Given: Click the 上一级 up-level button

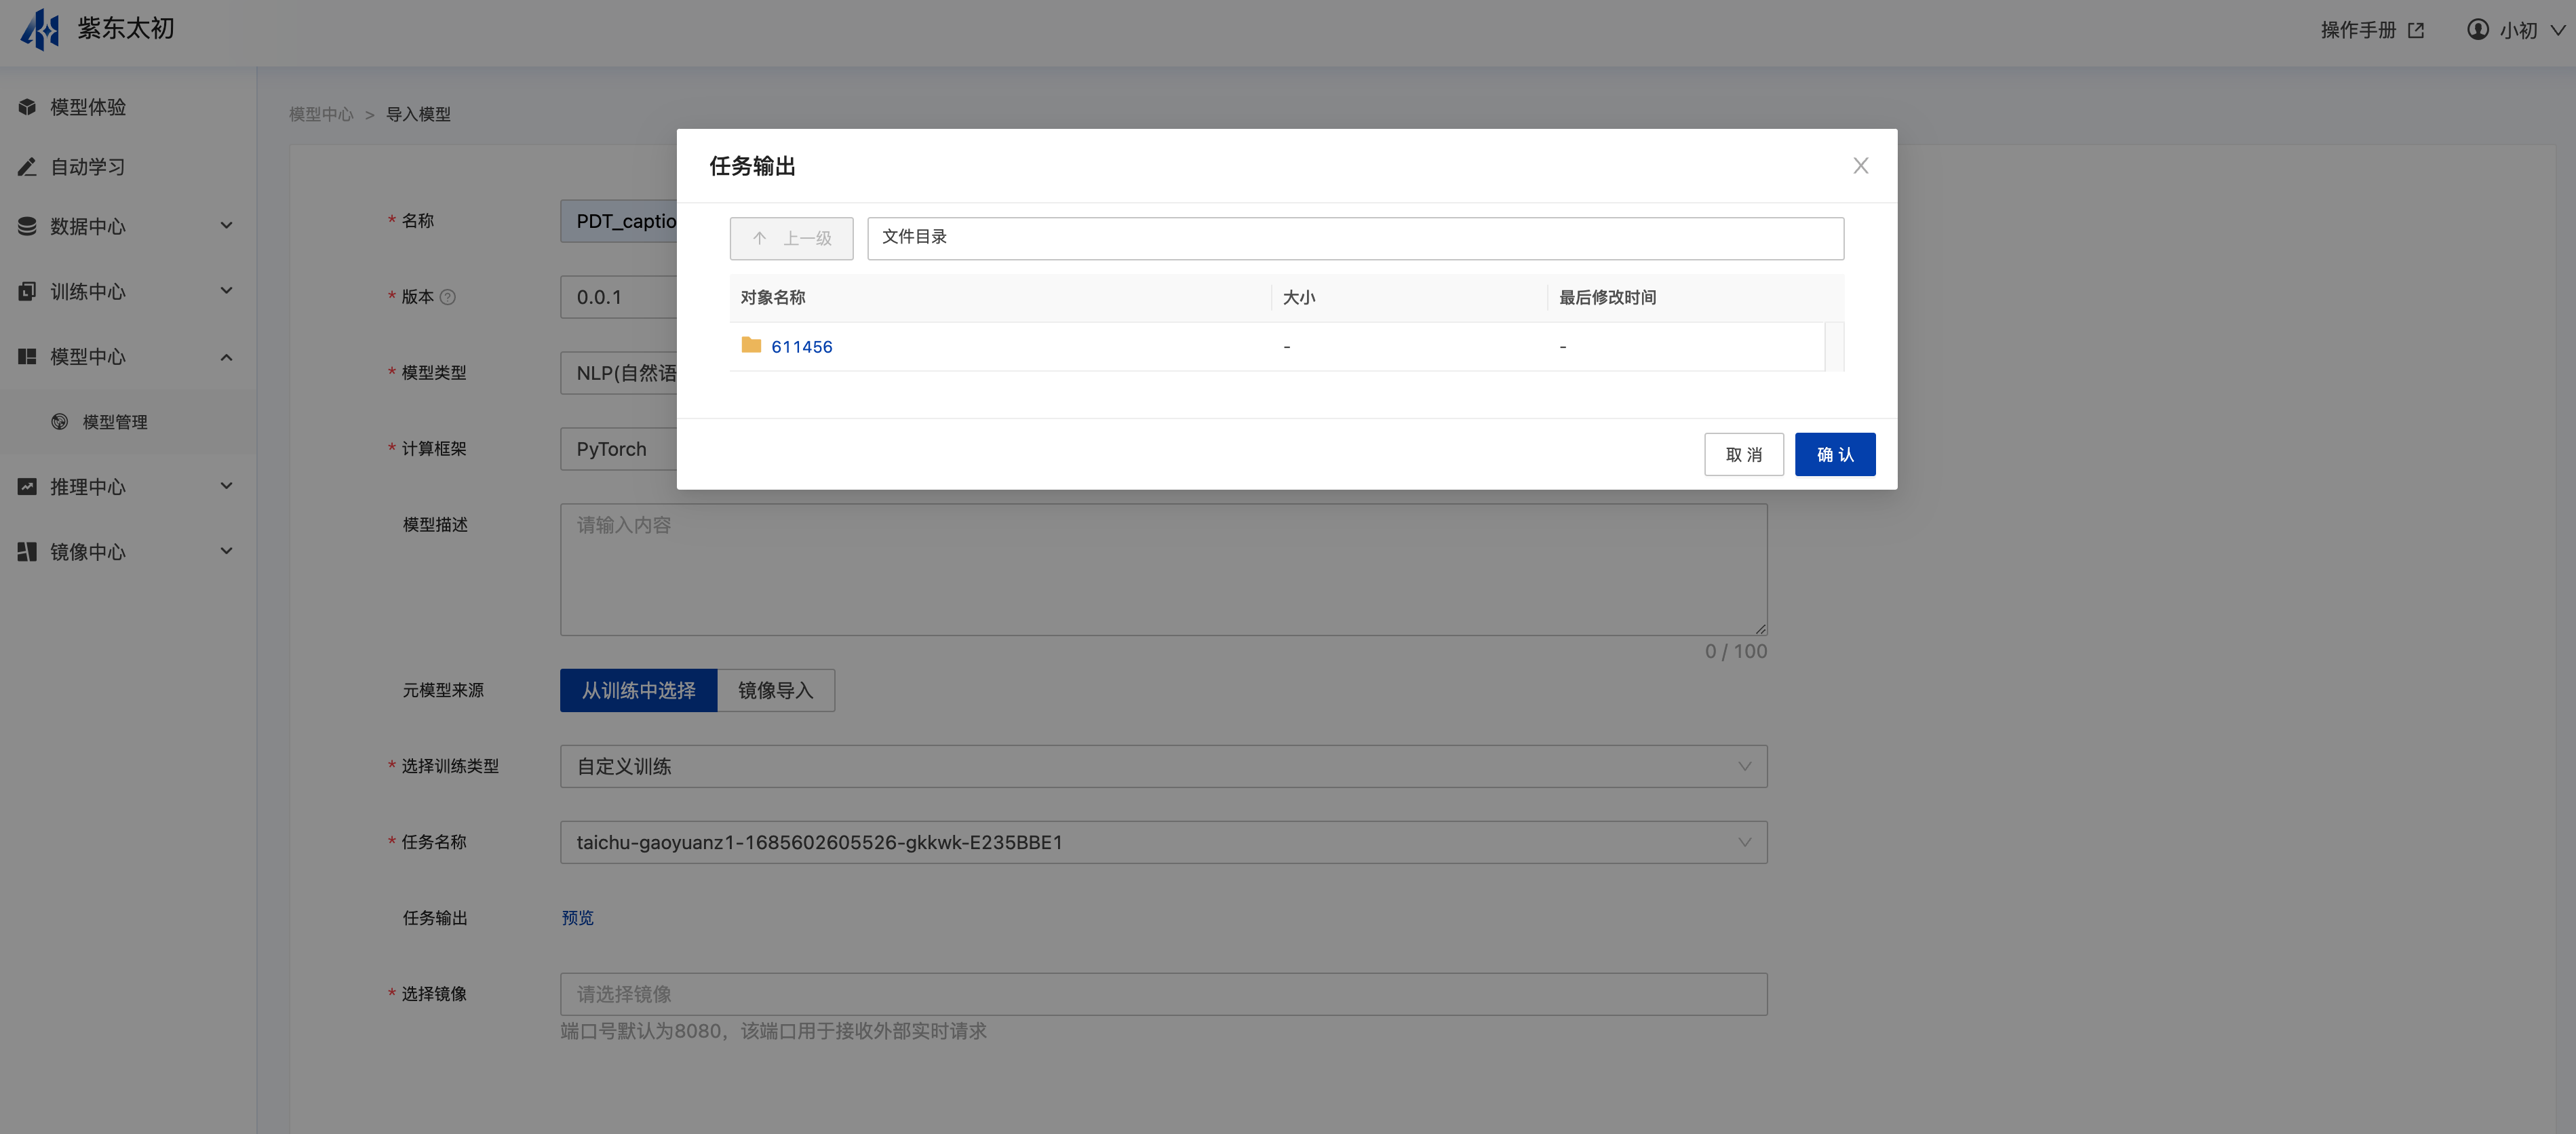Looking at the screenshot, I should [791, 238].
